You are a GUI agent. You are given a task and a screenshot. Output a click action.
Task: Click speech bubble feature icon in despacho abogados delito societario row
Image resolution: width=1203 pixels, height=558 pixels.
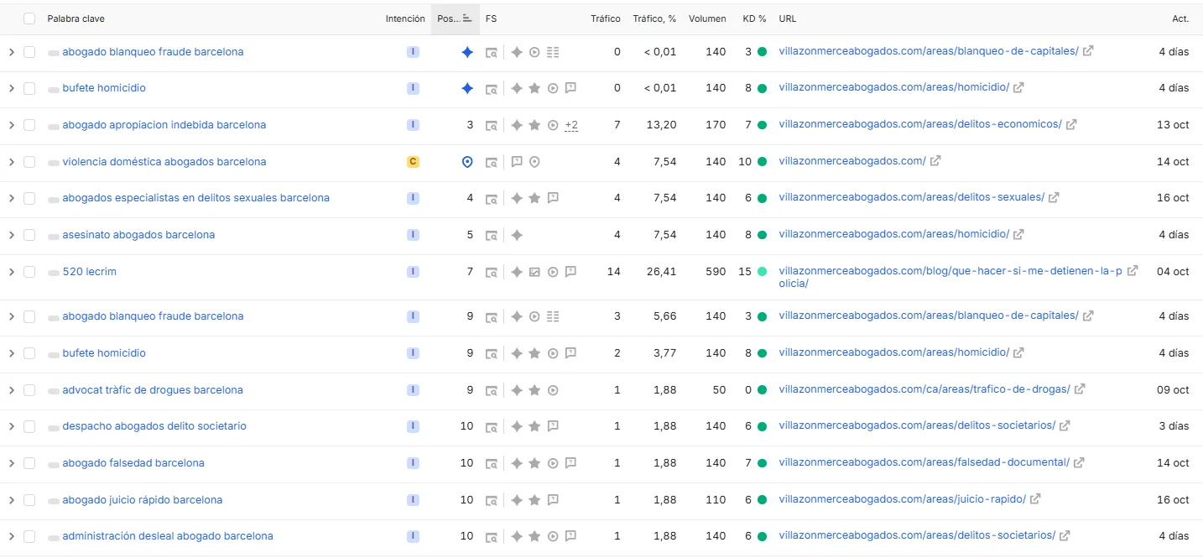pyautogui.click(x=553, y=426)
